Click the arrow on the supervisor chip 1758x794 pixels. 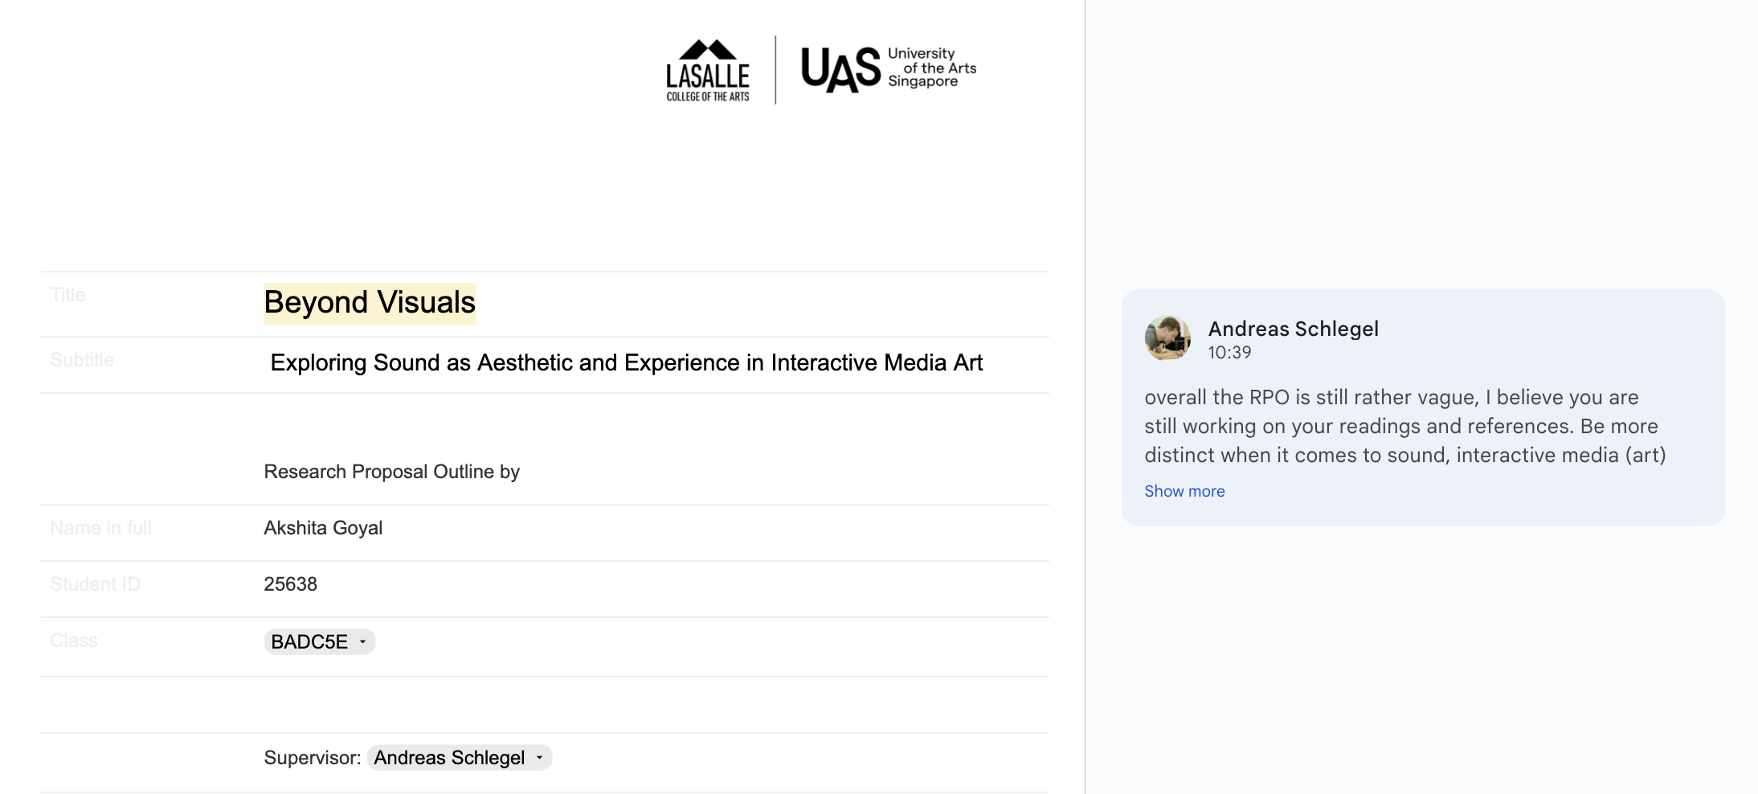(540, 758)
